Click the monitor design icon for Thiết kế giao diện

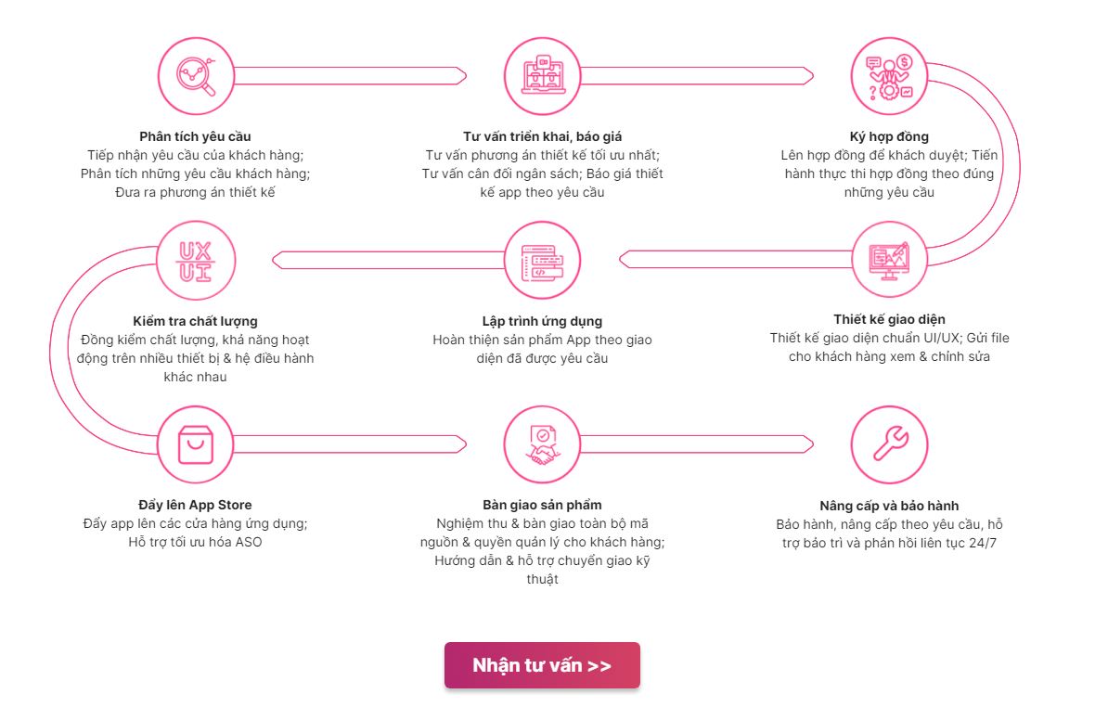889,260
